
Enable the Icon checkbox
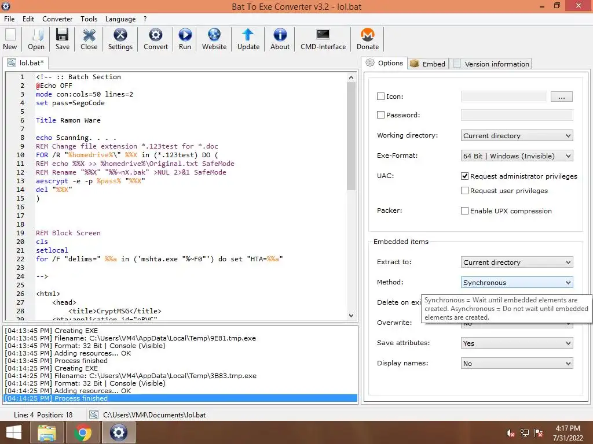[x=380, y=97]
